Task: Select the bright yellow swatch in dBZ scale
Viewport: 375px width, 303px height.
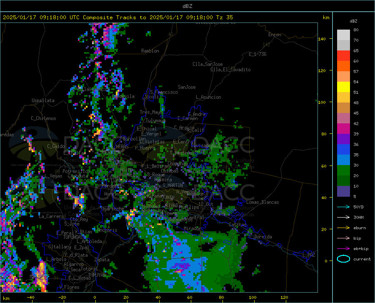Action: point(343,87)
